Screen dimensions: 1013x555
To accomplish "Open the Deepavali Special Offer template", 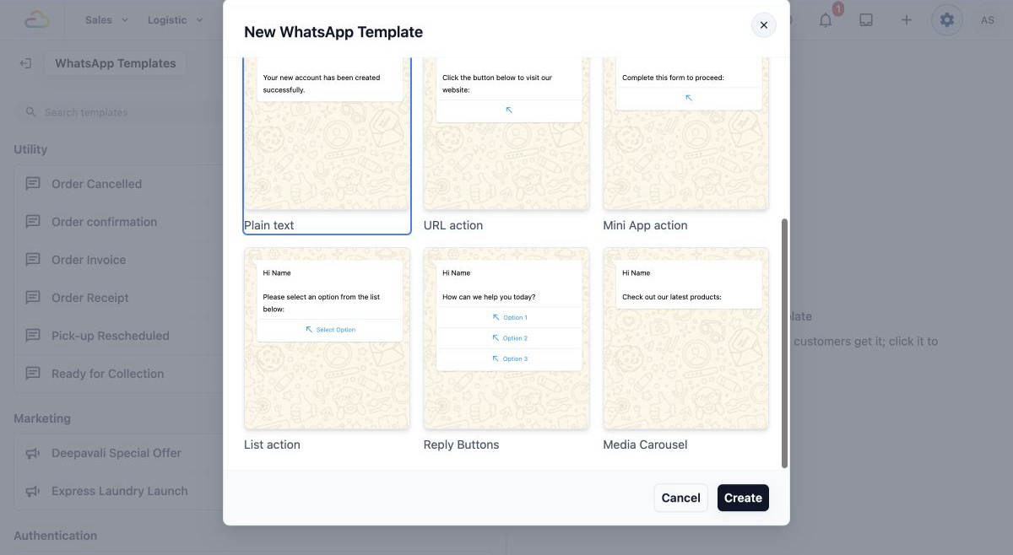I will (x=118, y=453).
